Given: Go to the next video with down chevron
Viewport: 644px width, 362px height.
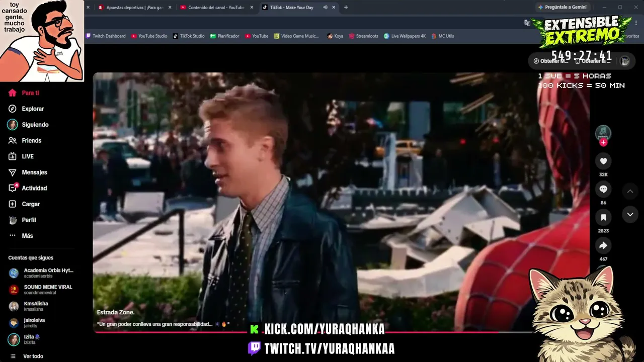Looking at the screenshot, I should pos(630,214).
